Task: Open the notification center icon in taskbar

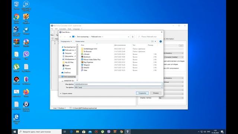Action: [x=222, y=131]
